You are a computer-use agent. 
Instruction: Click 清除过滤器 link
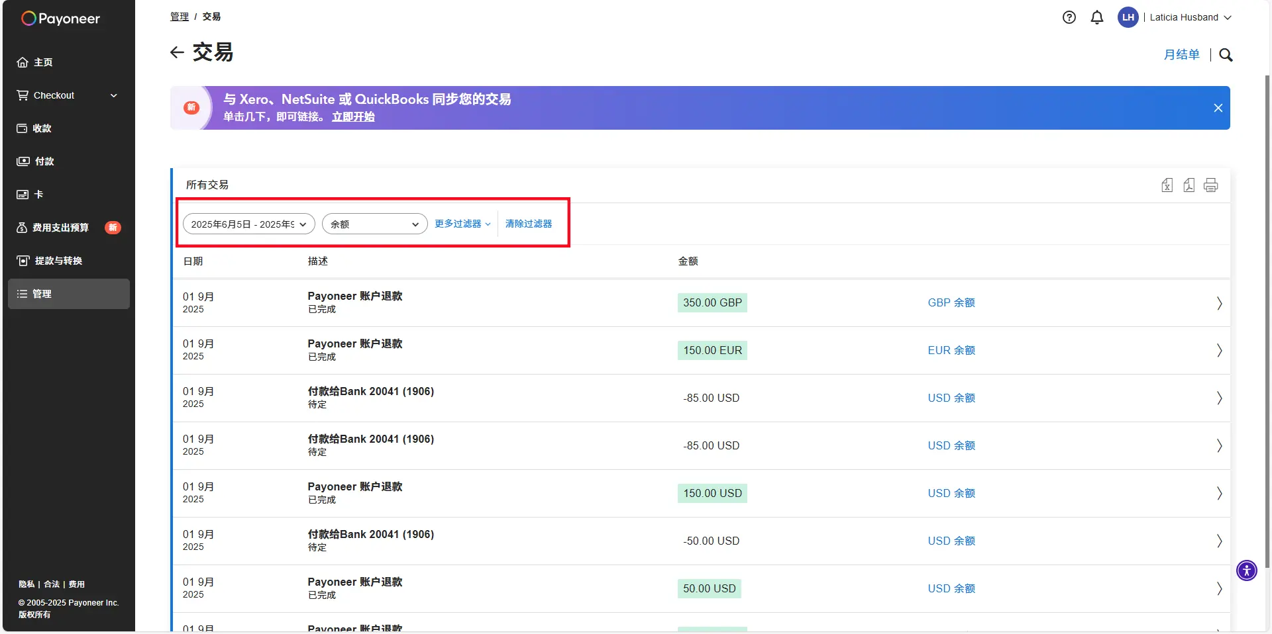coord(529,224)
